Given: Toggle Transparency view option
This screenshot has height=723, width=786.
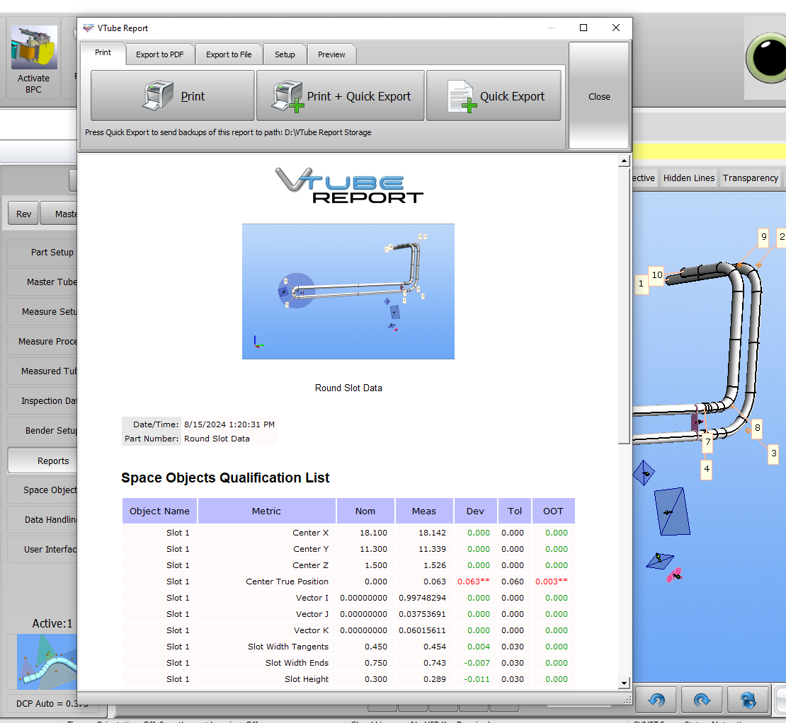Looking at the screenshot, I should (x=750, y=178).
